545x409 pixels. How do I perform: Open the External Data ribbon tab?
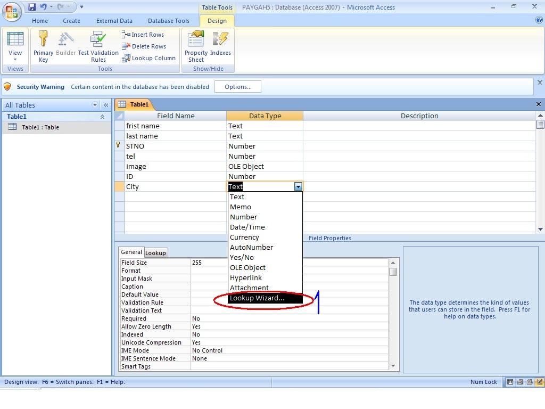pos(114,21)
